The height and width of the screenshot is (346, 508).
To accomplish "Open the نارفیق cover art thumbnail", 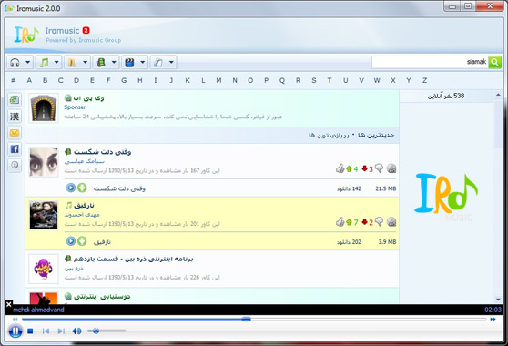I will [44, 216].
